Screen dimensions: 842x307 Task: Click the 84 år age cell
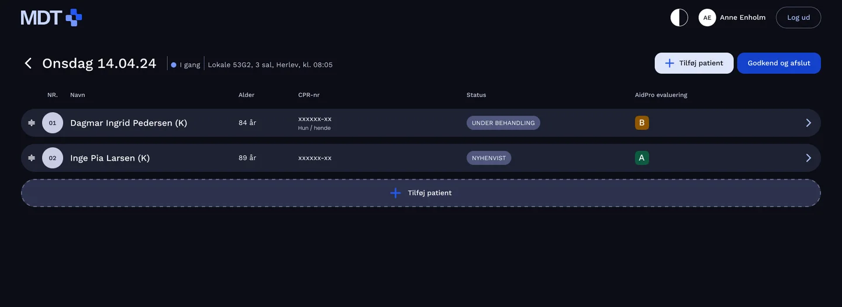247,123
